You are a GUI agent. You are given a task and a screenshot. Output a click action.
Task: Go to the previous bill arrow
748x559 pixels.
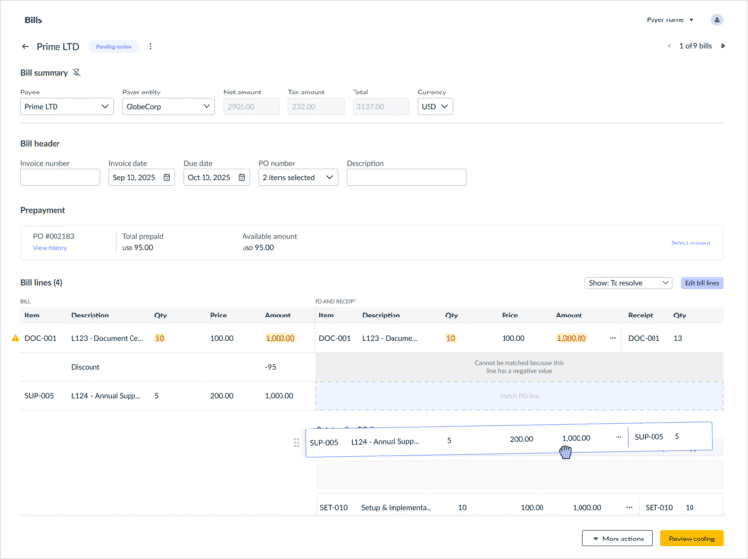668,46
